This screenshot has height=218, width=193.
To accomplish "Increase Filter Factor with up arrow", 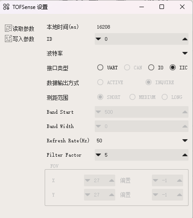I will click(x=185, y=155).
